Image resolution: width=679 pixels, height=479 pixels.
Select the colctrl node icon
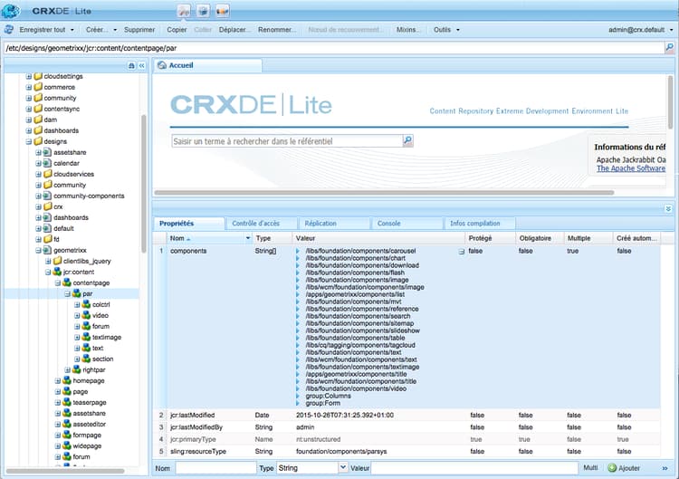[x=86, y=304]
